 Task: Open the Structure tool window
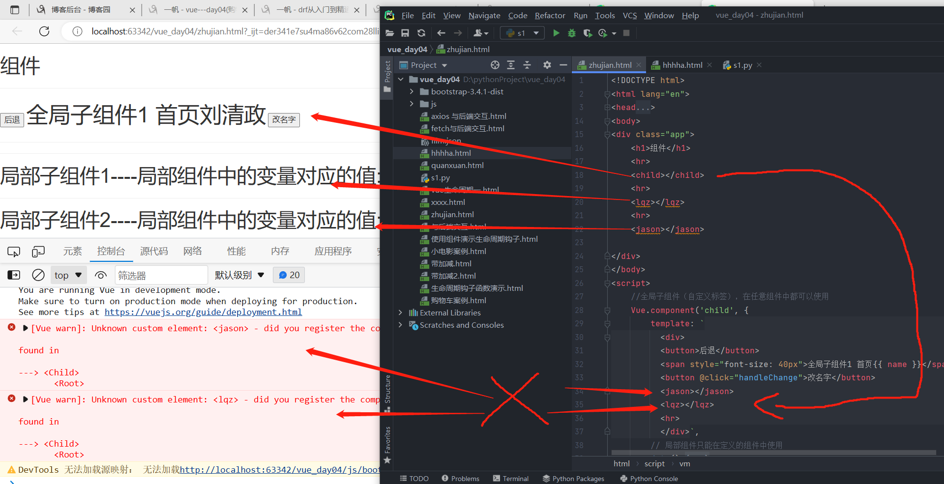(x=387, y=393)
